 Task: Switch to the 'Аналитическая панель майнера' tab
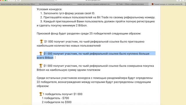click(18, 4)
